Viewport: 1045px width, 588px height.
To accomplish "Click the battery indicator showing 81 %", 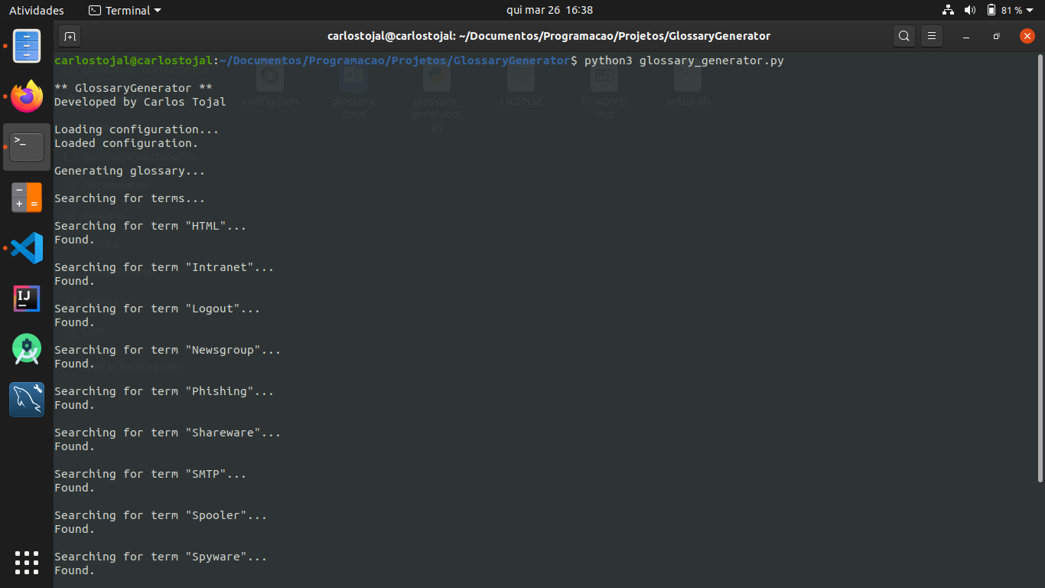I will (1004, 10).
